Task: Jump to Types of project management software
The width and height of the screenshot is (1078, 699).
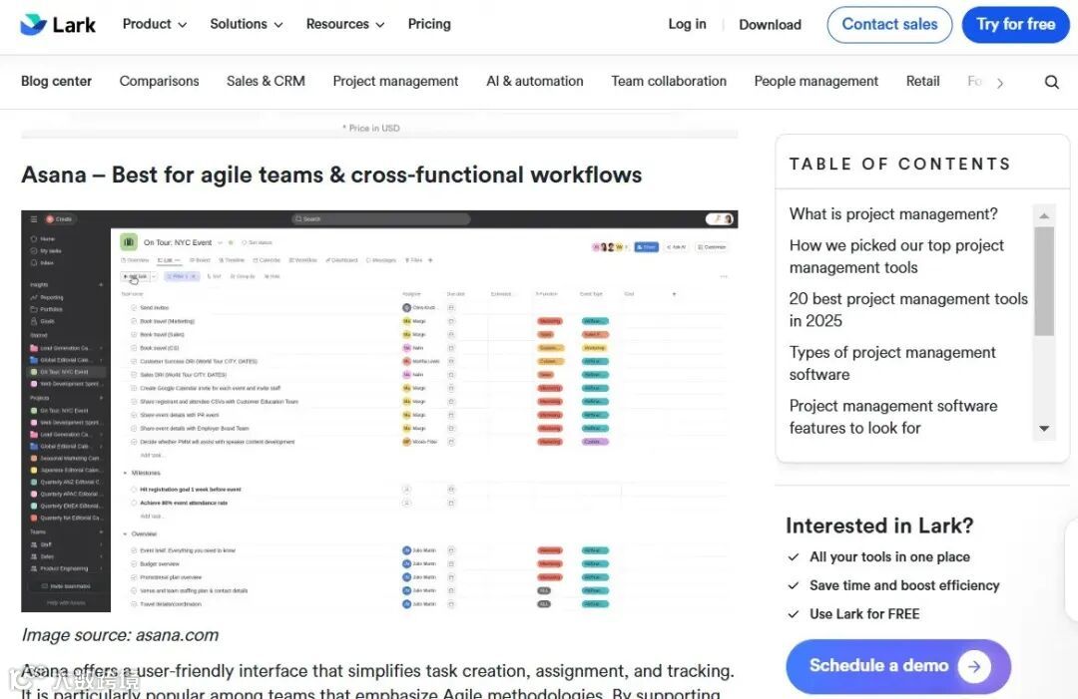Action: (892, 363)
